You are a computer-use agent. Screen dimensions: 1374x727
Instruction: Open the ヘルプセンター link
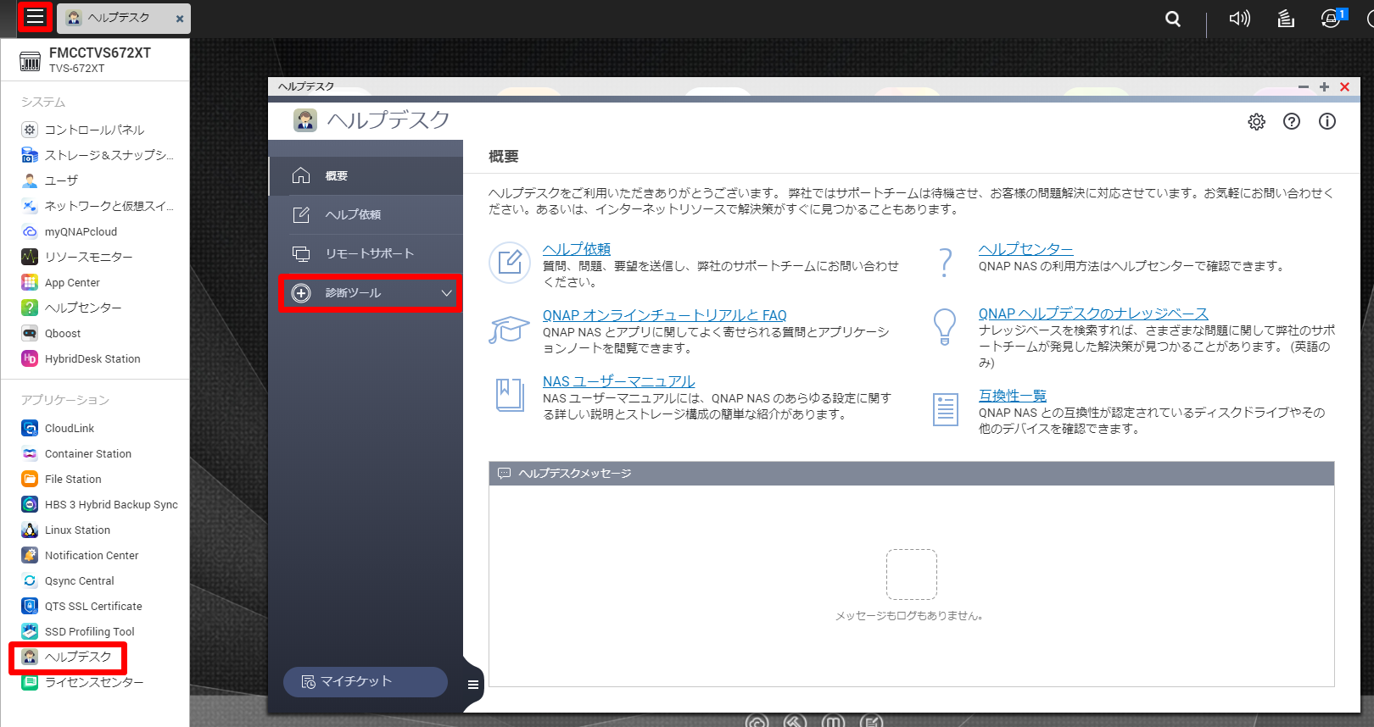(1025, 249)
